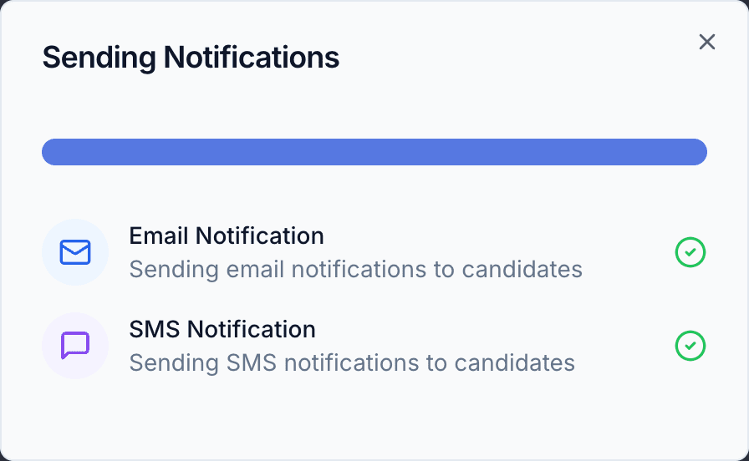The image size is (749, 461).
Task: Click "candidates" in the SMS description
Action: [x=514, y=362]
